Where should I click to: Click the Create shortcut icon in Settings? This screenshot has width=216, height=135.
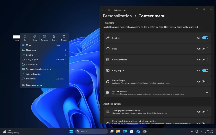pyautogui.click(x=108, y=60)
